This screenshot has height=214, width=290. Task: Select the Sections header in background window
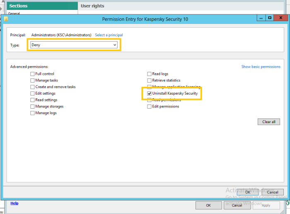click(42, 6)
